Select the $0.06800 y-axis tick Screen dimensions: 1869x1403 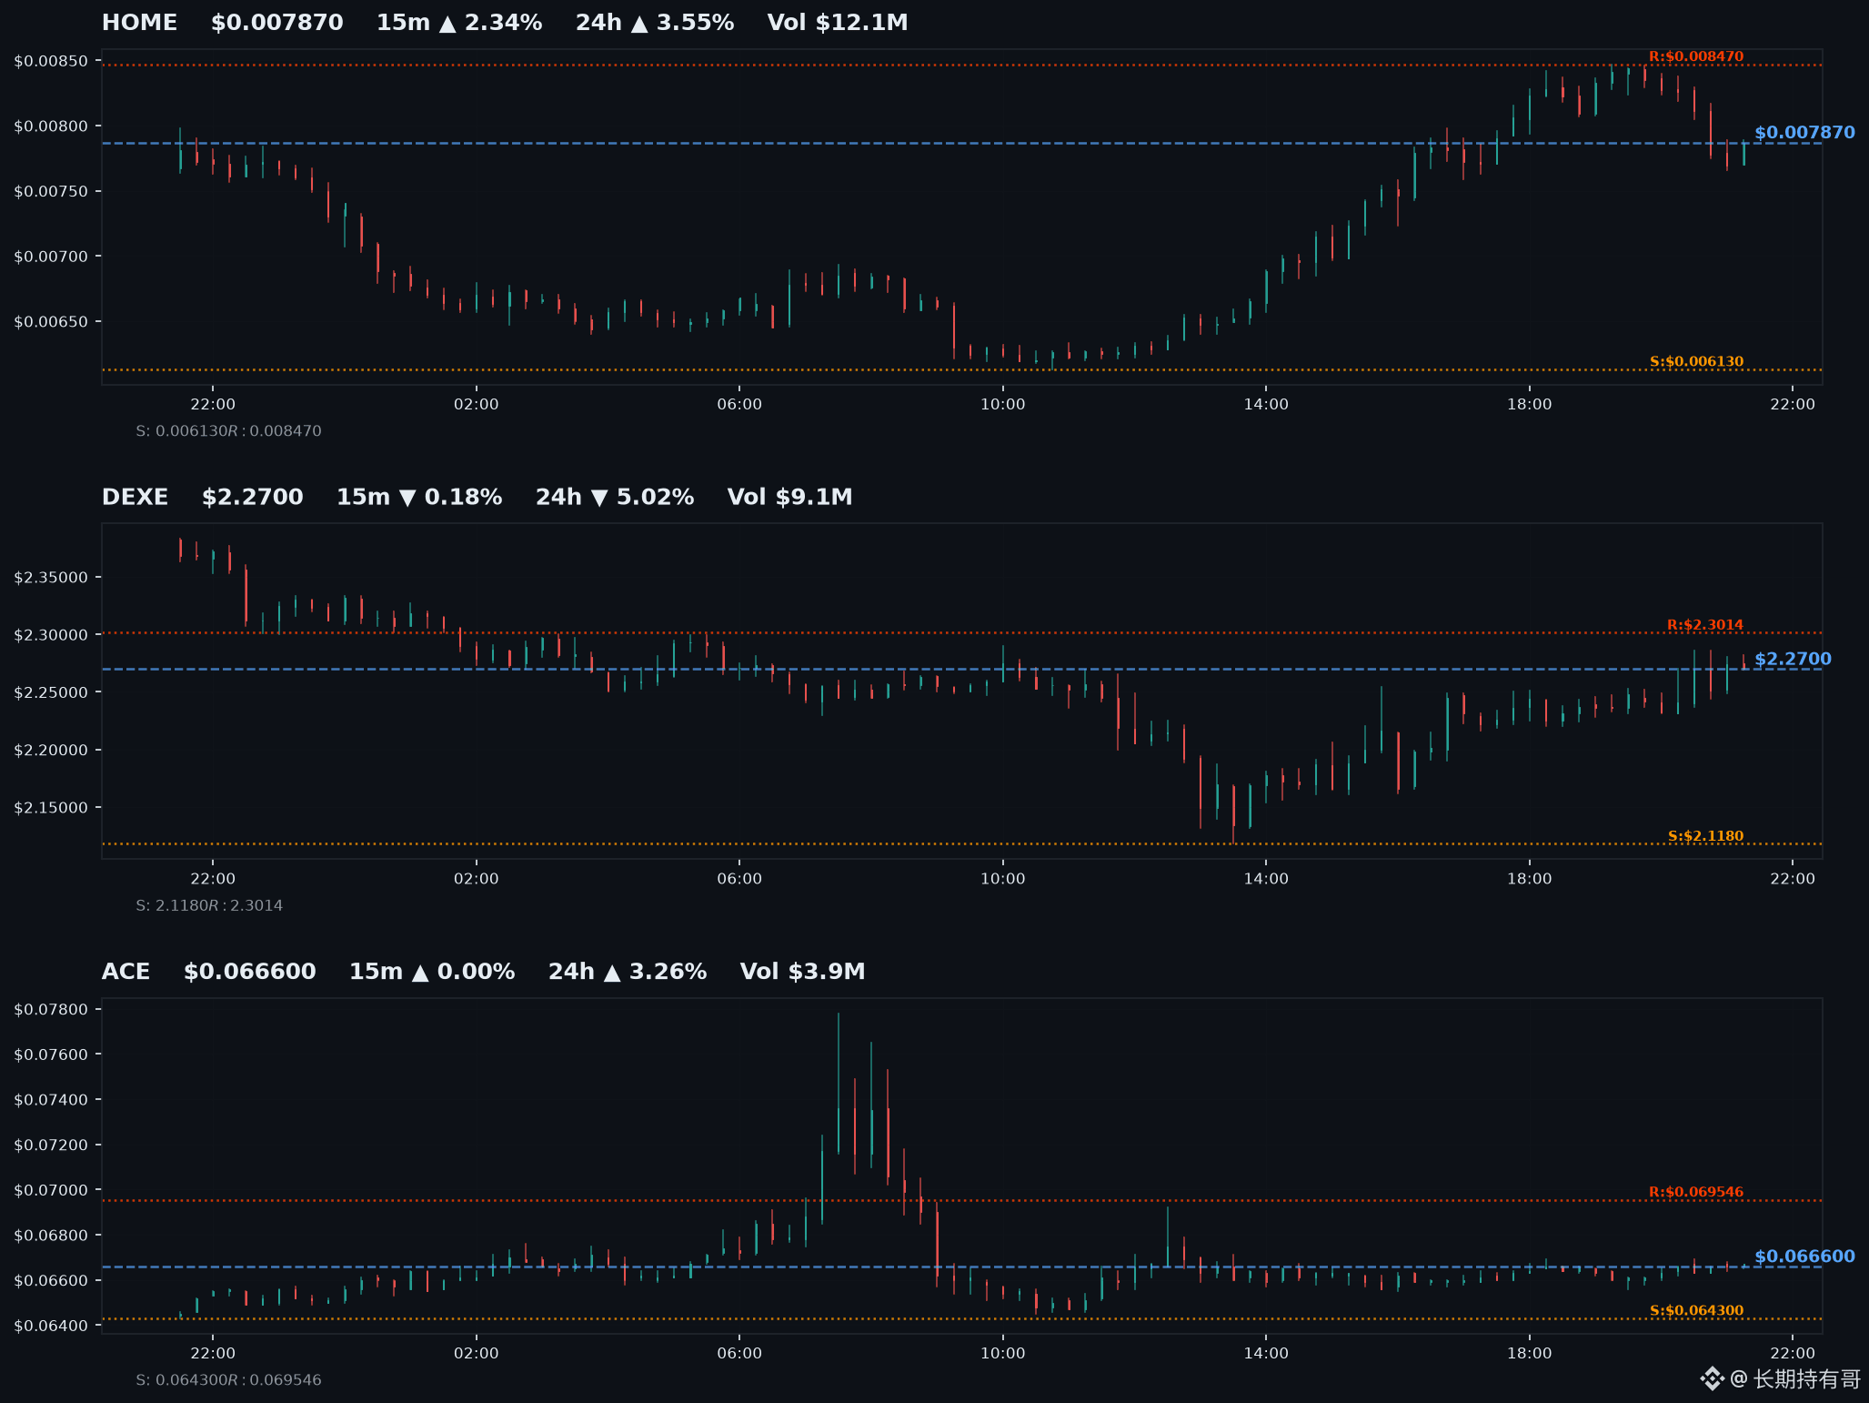click(51, 1236)
